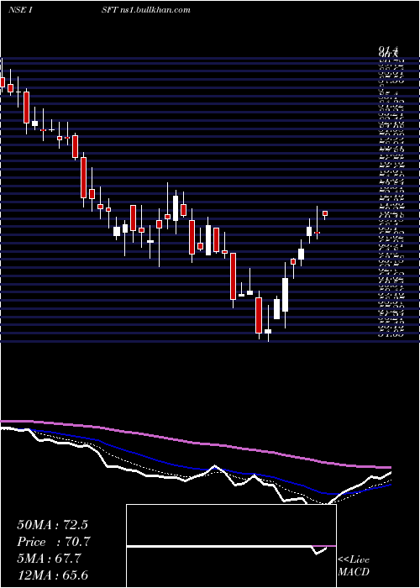Select the '5MA : 67.7' label
The image size is (420, 588).
(49, 559)
